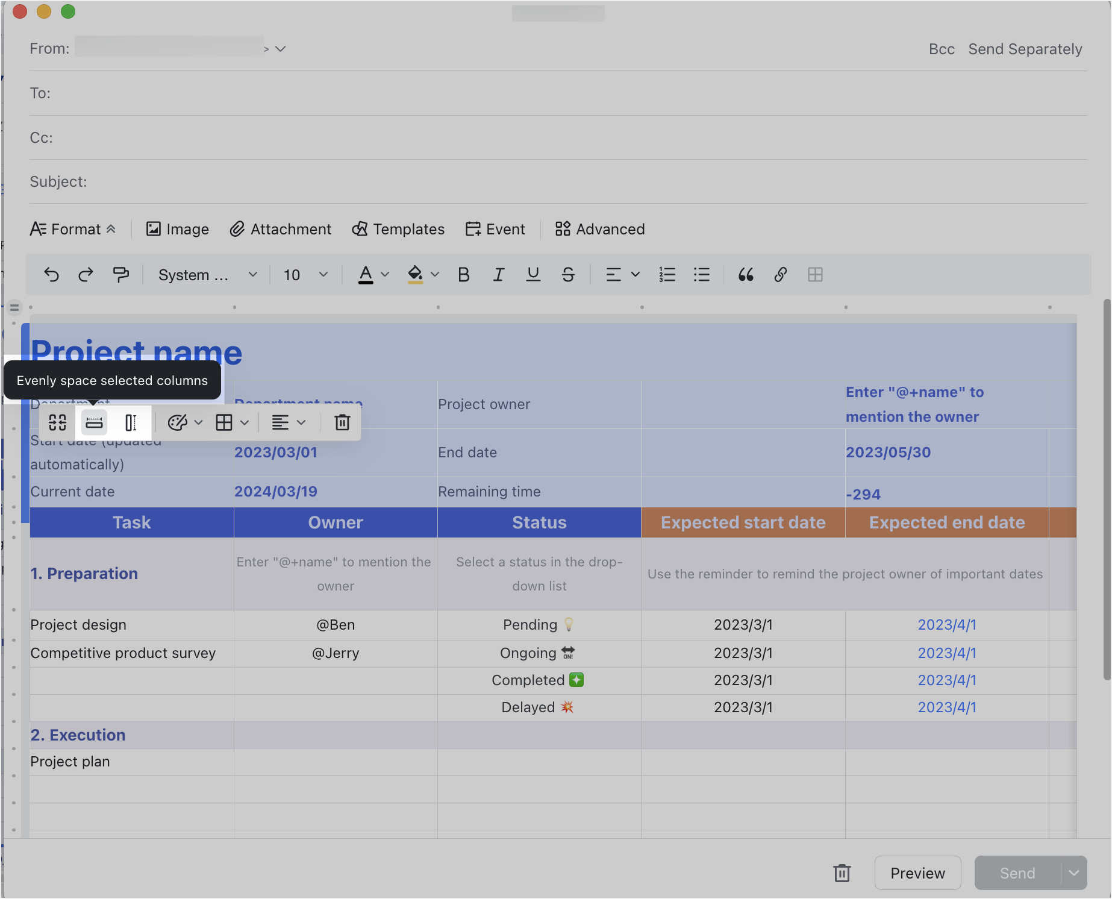
Task: Click the 2. Execution section row
Action: pyautogui.click(x=553, y=735)
